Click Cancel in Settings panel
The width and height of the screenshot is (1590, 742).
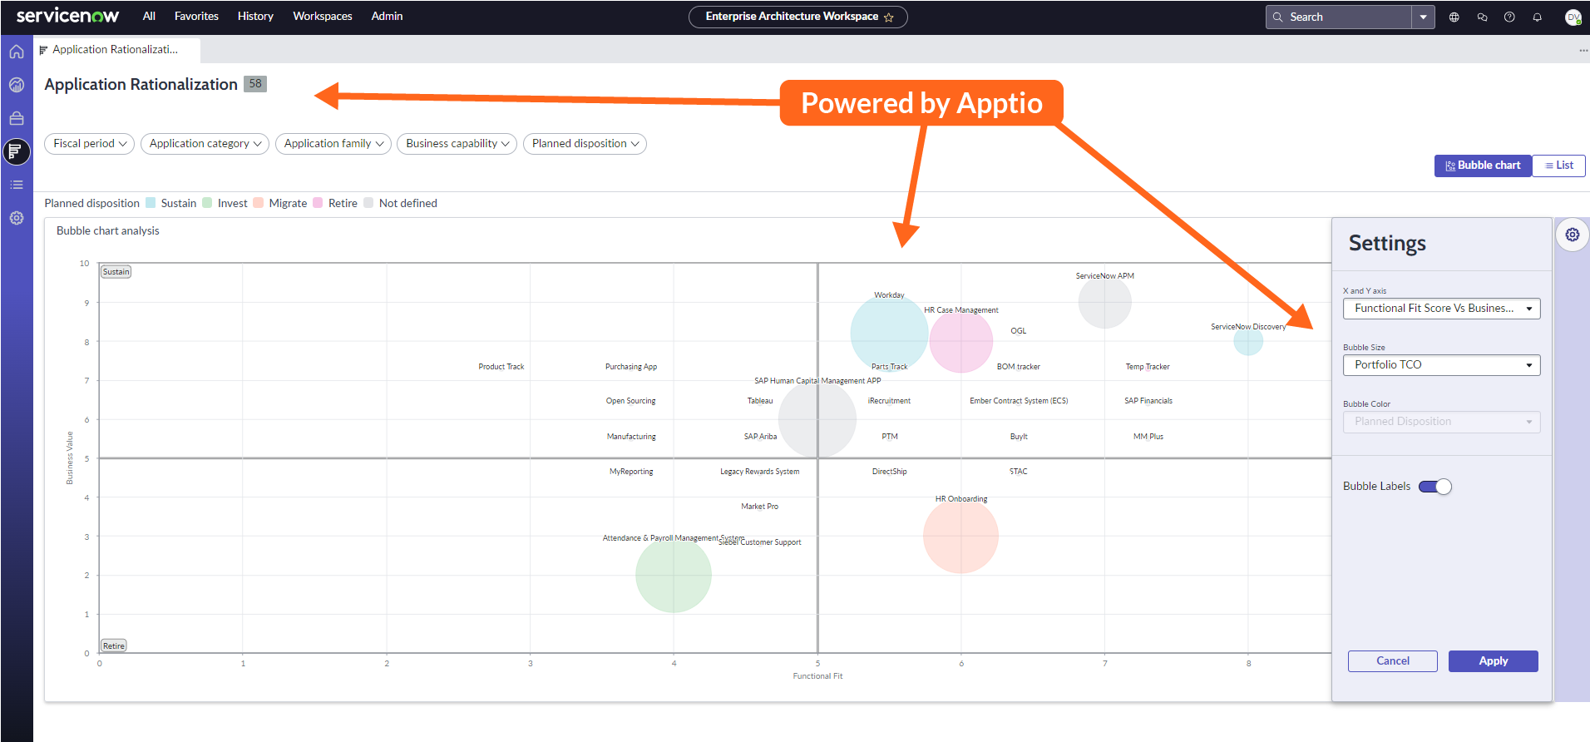[x=1392, y=661]
